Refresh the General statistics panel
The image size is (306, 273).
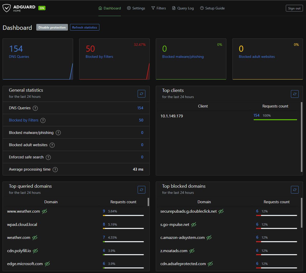click(x=142, y=94)
